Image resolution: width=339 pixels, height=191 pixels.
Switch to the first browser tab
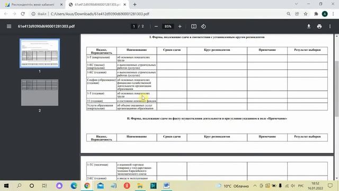pyautogui.click(x=33, y=5)
